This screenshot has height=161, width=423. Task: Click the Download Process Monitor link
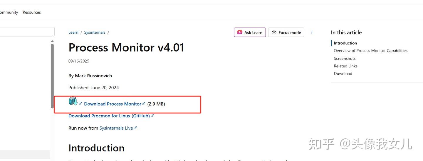pos(113,104)
